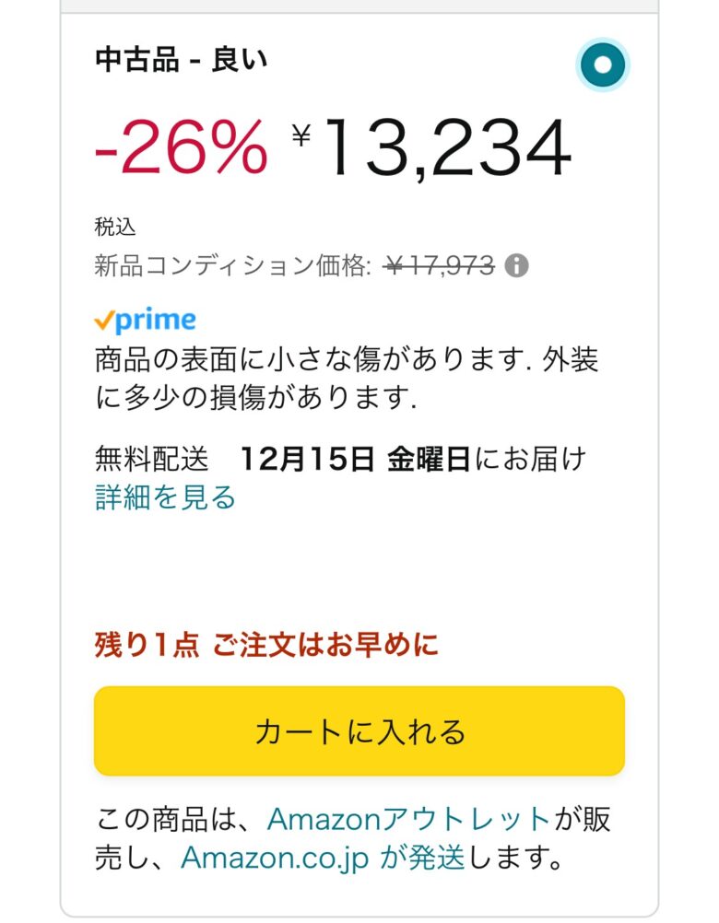The height and width of the screenshot is (923, 719).
Task: Tap the 新品コンディション価格 label
Action: 232,267
